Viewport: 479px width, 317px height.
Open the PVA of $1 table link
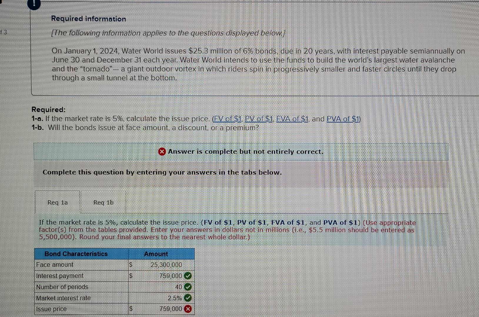(x=343, y=119)
